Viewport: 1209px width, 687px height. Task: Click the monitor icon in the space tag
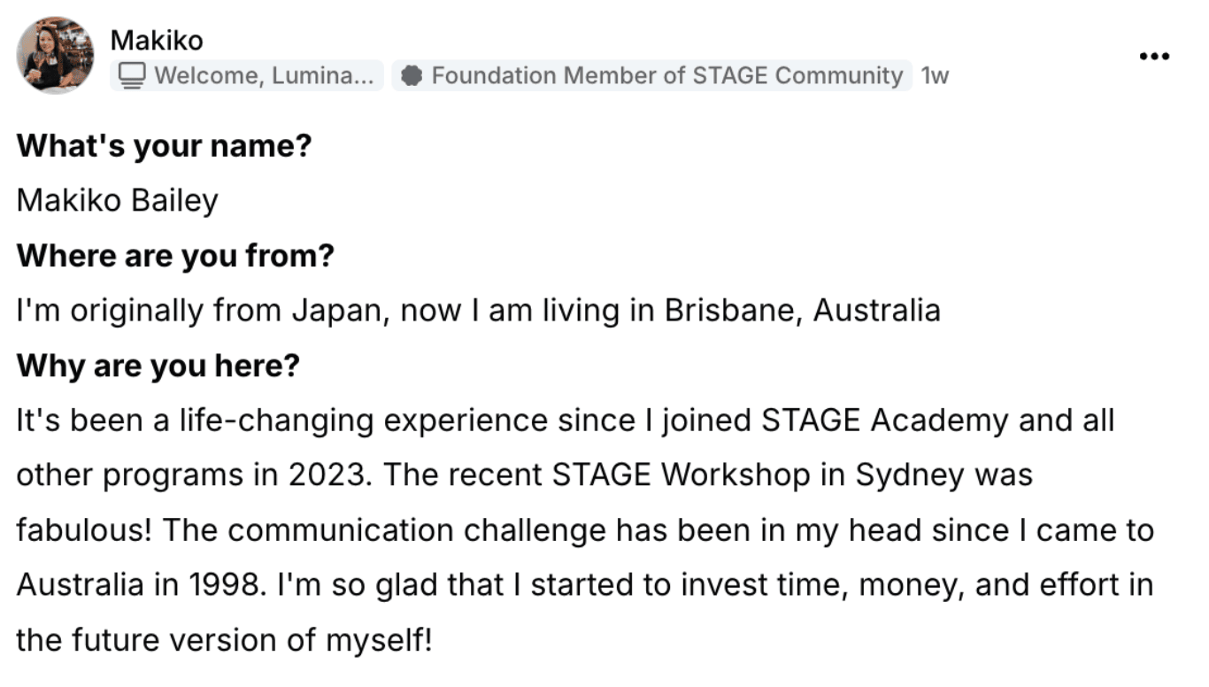click(133, 76)
